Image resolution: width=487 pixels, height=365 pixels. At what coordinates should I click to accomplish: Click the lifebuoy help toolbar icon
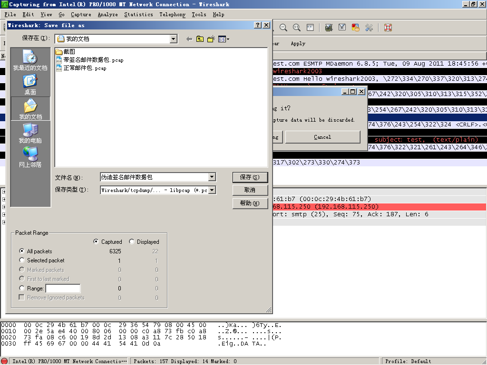pos(388,28)
